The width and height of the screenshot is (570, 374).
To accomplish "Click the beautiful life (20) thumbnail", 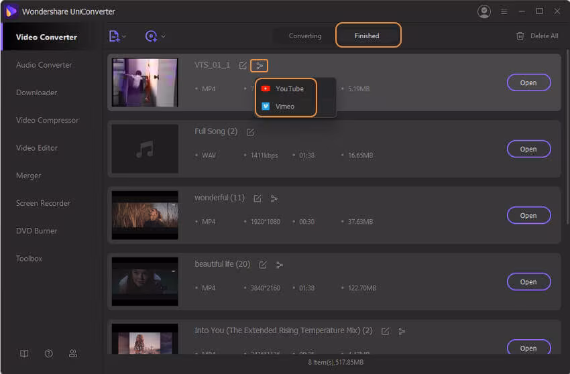I will pyautogui.click(x=145, y=282).
